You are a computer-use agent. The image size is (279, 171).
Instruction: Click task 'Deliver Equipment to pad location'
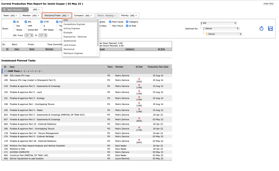pyautogui.click(x=27, y=159)
